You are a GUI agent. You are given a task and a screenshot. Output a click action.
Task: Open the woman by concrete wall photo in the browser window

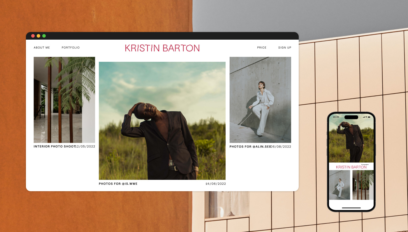point(260,100)
